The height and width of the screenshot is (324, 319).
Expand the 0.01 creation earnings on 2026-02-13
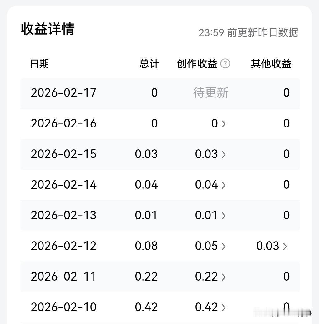pyautogui.click(x=210, y=215)
